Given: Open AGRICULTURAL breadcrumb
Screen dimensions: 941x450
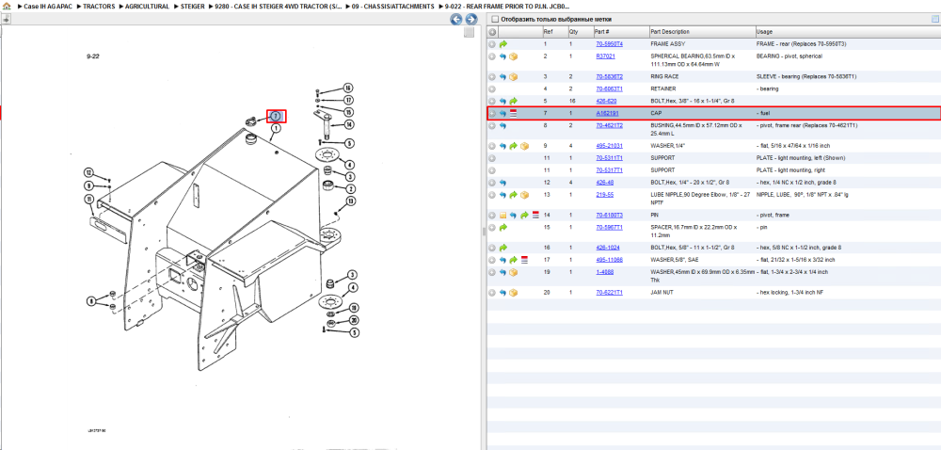Looking at the screenshot, I should (148, 6).
